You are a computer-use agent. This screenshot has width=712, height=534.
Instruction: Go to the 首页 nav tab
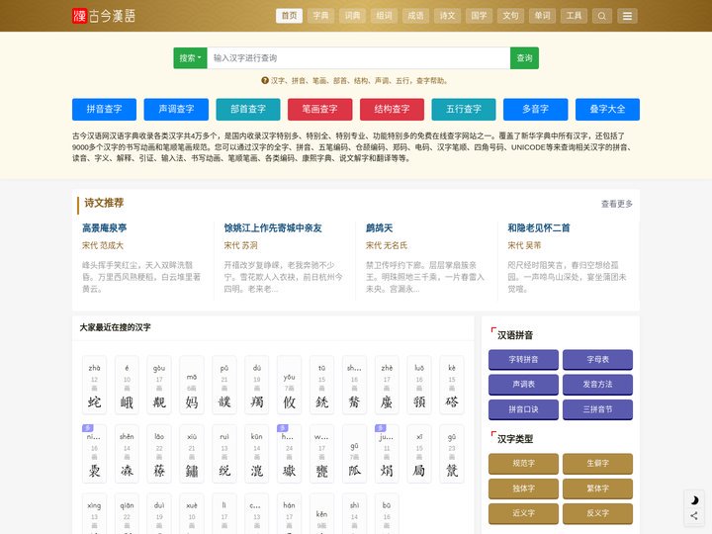coord(289,16)
